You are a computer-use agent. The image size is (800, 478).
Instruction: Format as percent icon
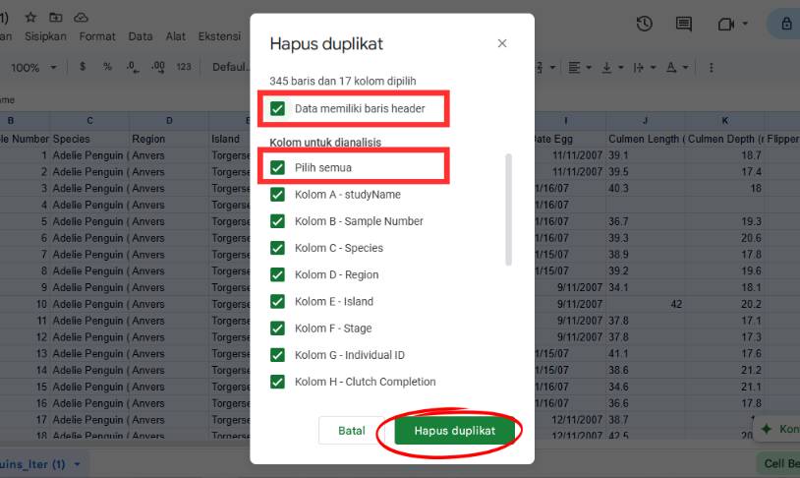(x=107, y=67)
